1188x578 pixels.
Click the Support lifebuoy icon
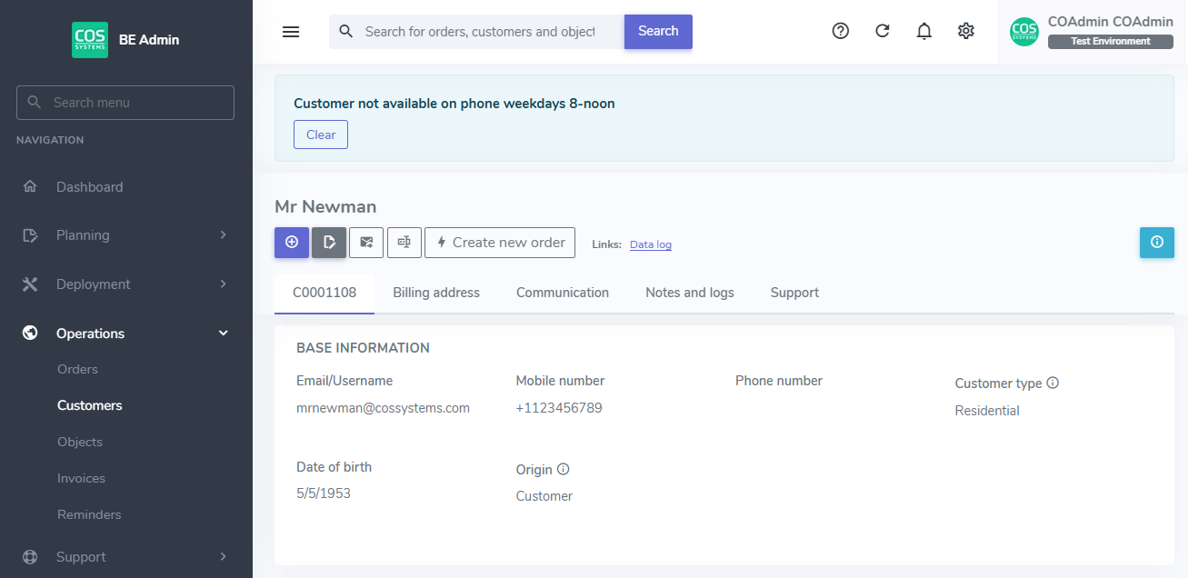[30, 557]
